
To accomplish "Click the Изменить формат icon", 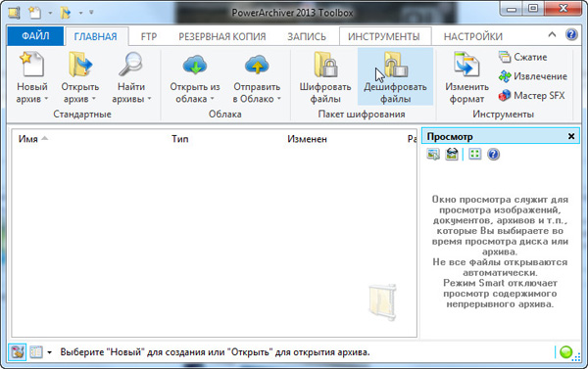I will click(466, 64).
